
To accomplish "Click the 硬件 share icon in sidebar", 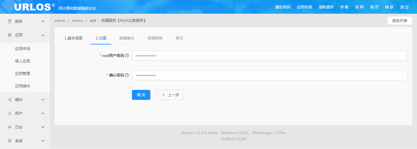I will click(x=10, y=100).
